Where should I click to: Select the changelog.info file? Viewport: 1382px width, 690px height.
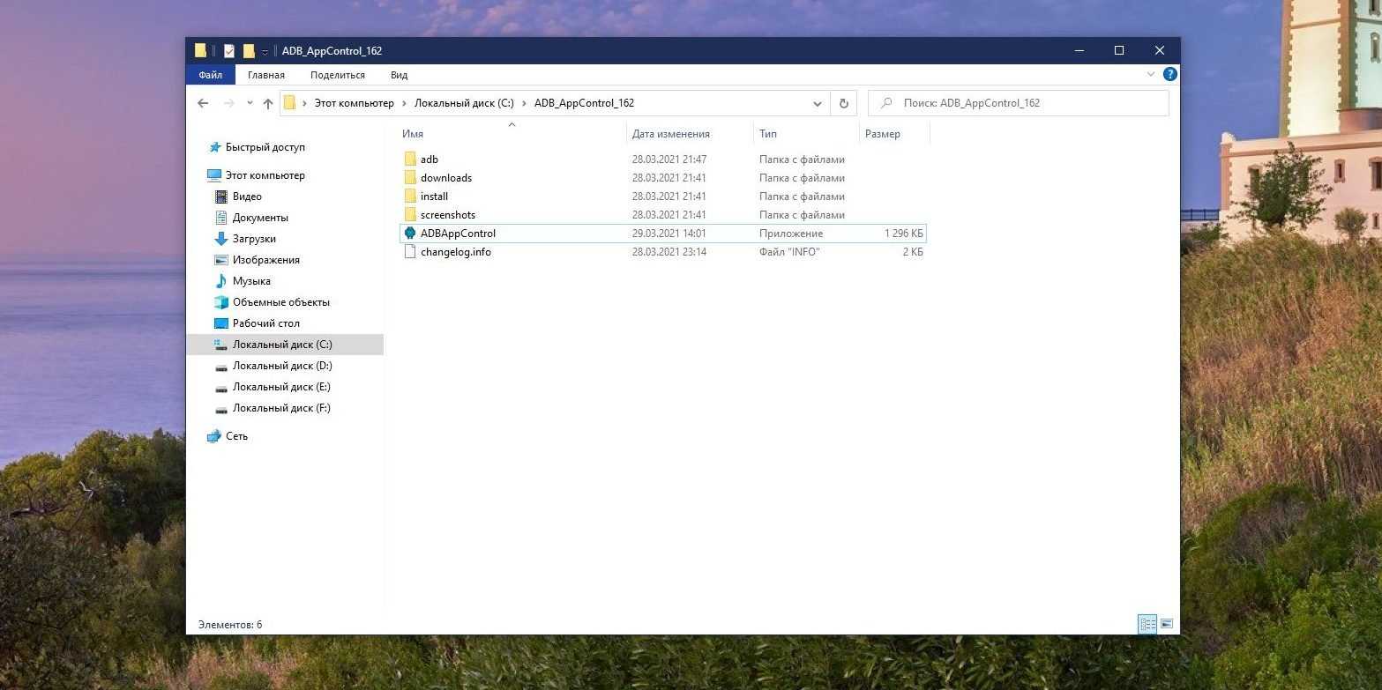pyautogui.click(x=455, y=252)
